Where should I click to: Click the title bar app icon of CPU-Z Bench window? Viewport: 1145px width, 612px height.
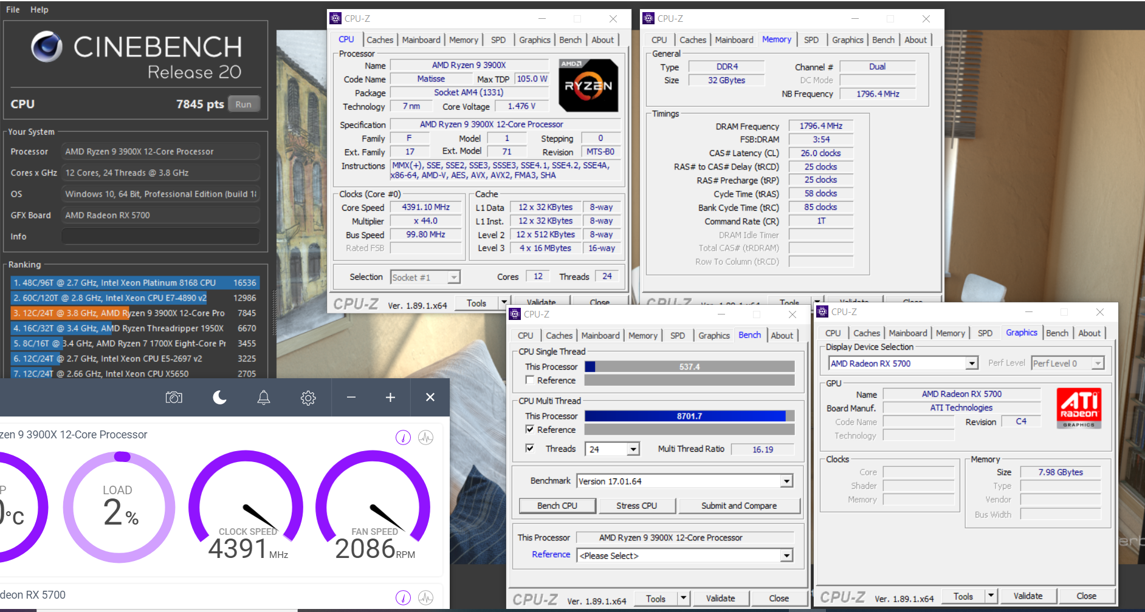(x=515, y=314)
